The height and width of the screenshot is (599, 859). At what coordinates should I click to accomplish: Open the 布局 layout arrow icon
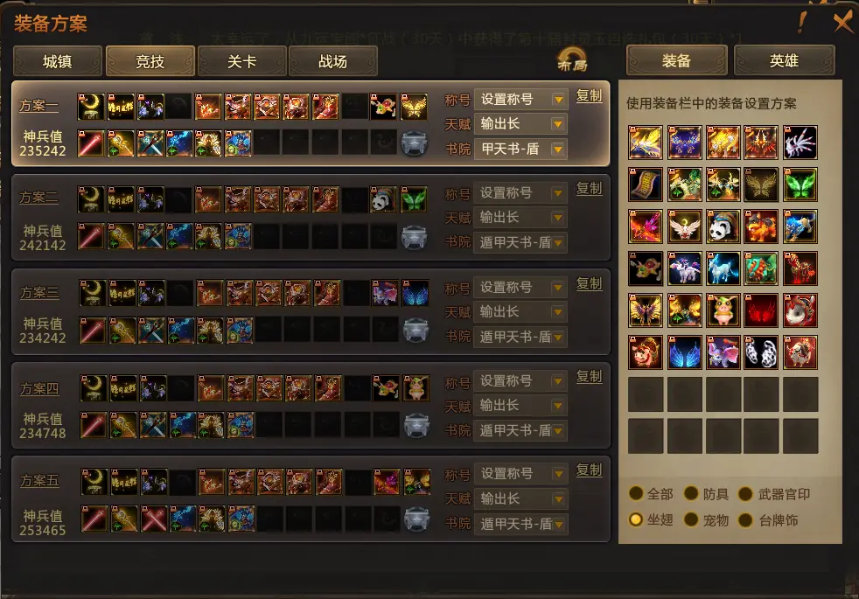(572, 59)
